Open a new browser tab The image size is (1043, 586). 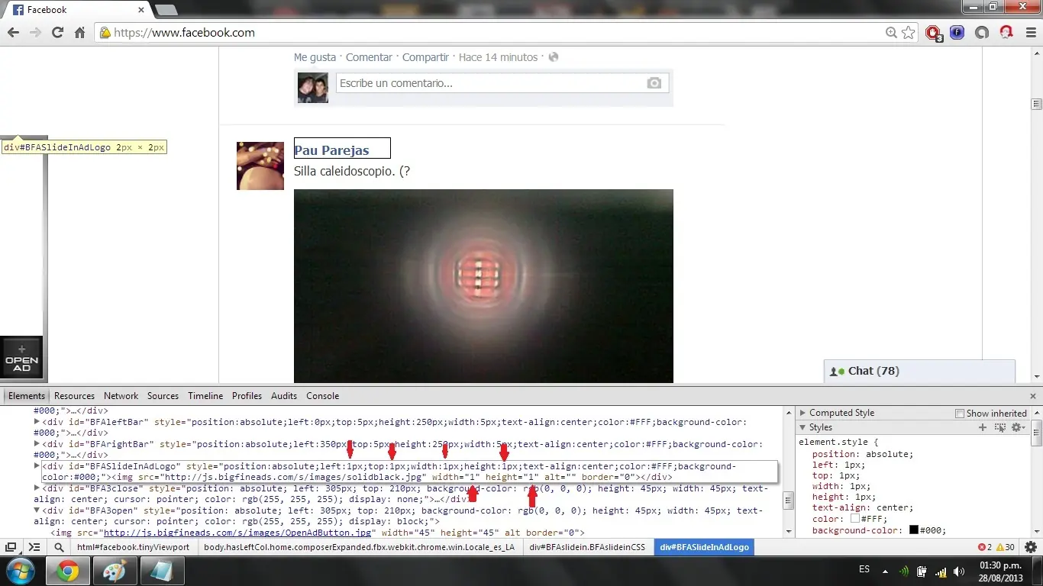point(166,10)
